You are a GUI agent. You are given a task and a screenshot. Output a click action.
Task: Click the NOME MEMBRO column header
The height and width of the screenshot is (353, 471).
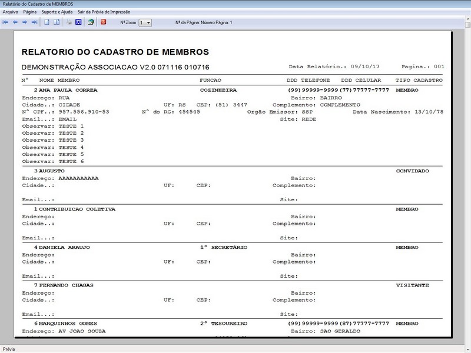59,80
